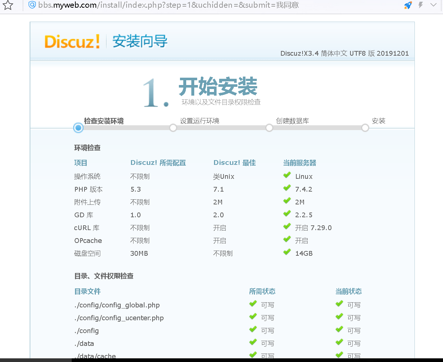Image resolution: width=443 pixels, height=362 pixels.
Task: Select the 设置运行环境 step marker
Action: coord(173,128)
